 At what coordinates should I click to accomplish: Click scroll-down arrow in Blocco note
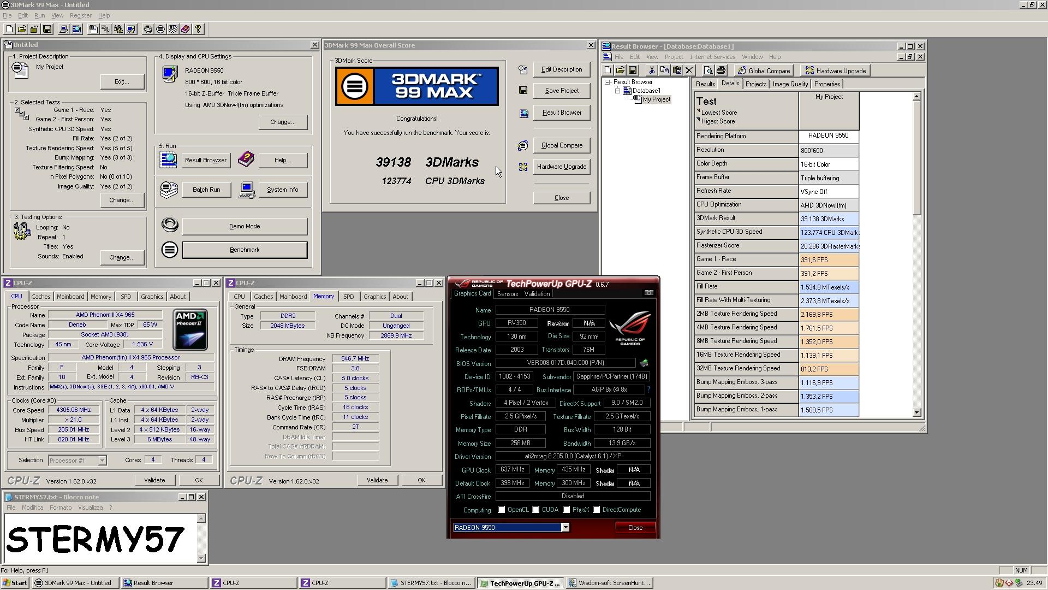[202, 558]
